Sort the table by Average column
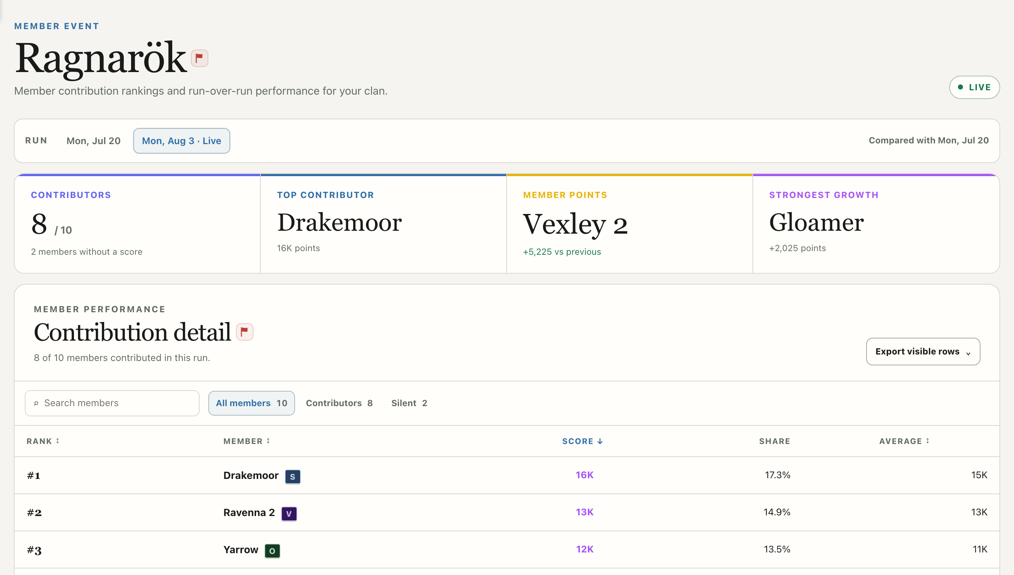 pos(904,441)
